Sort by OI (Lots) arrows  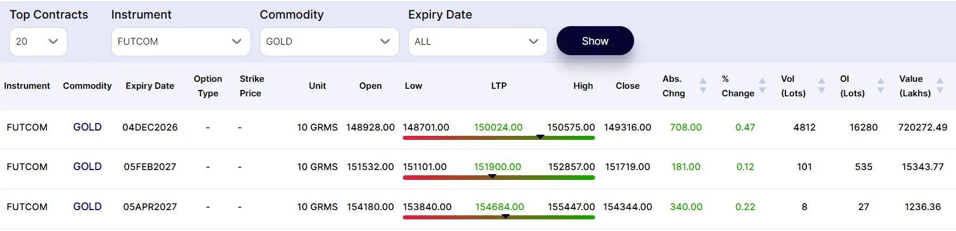point(880,85)
